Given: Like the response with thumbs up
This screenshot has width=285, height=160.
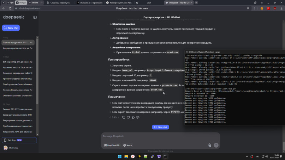Looking at the screenshot, I should click(x=133, y=117).
